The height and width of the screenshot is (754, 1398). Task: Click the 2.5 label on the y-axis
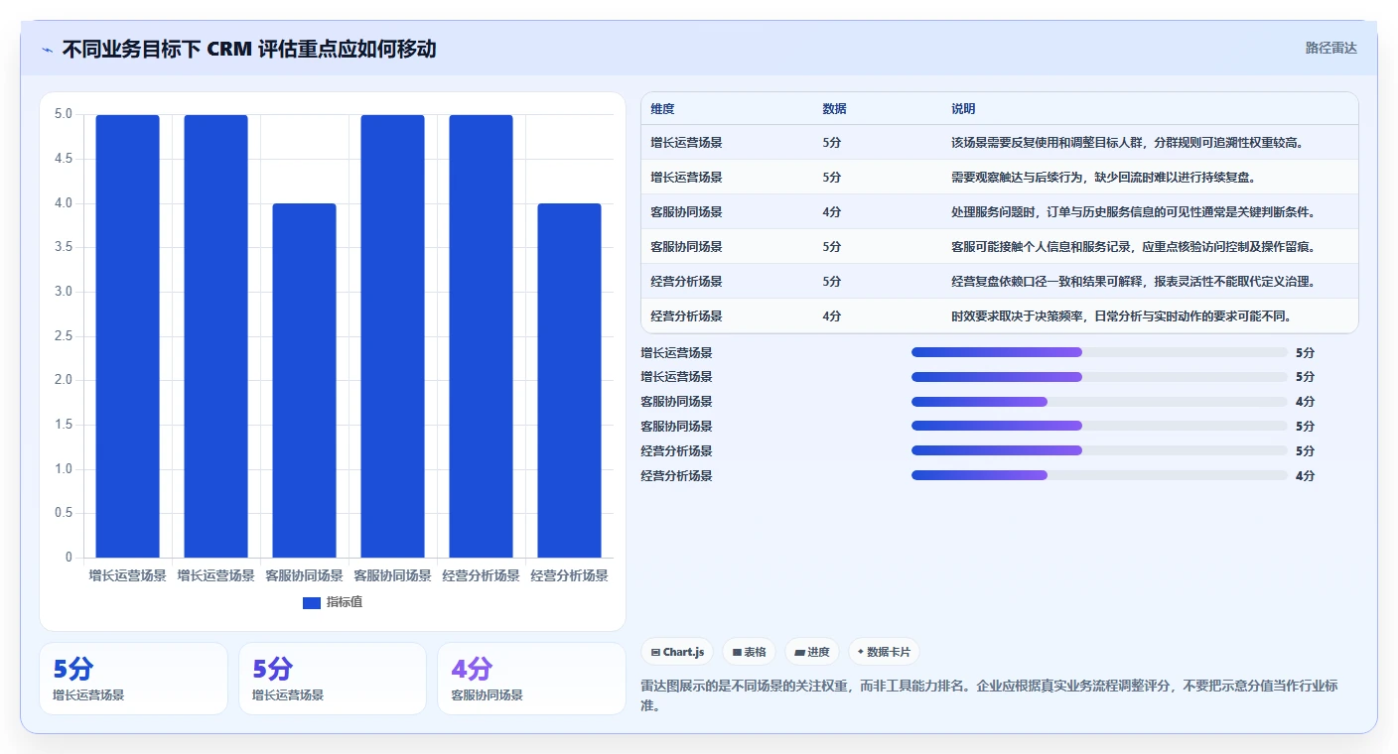coord(64,336)
